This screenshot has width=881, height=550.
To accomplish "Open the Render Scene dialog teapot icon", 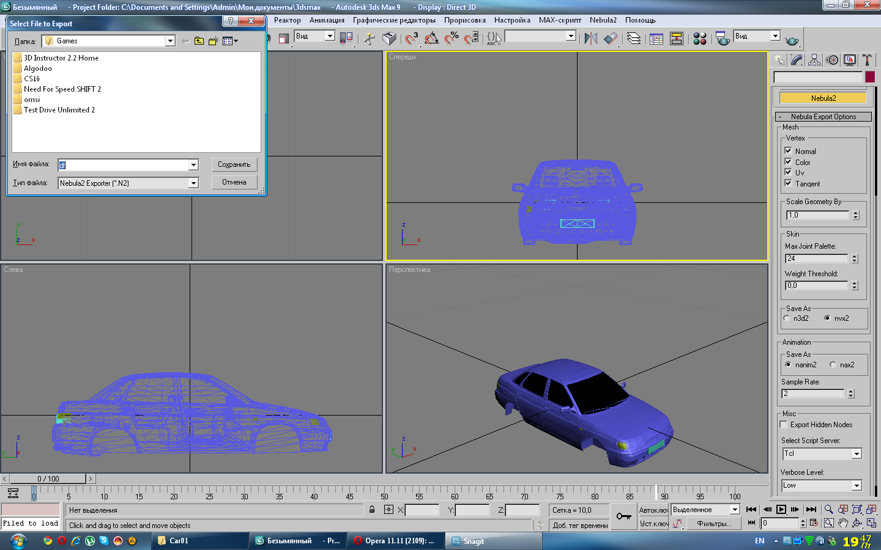I will pyautogui.click(x=723, y=38).
